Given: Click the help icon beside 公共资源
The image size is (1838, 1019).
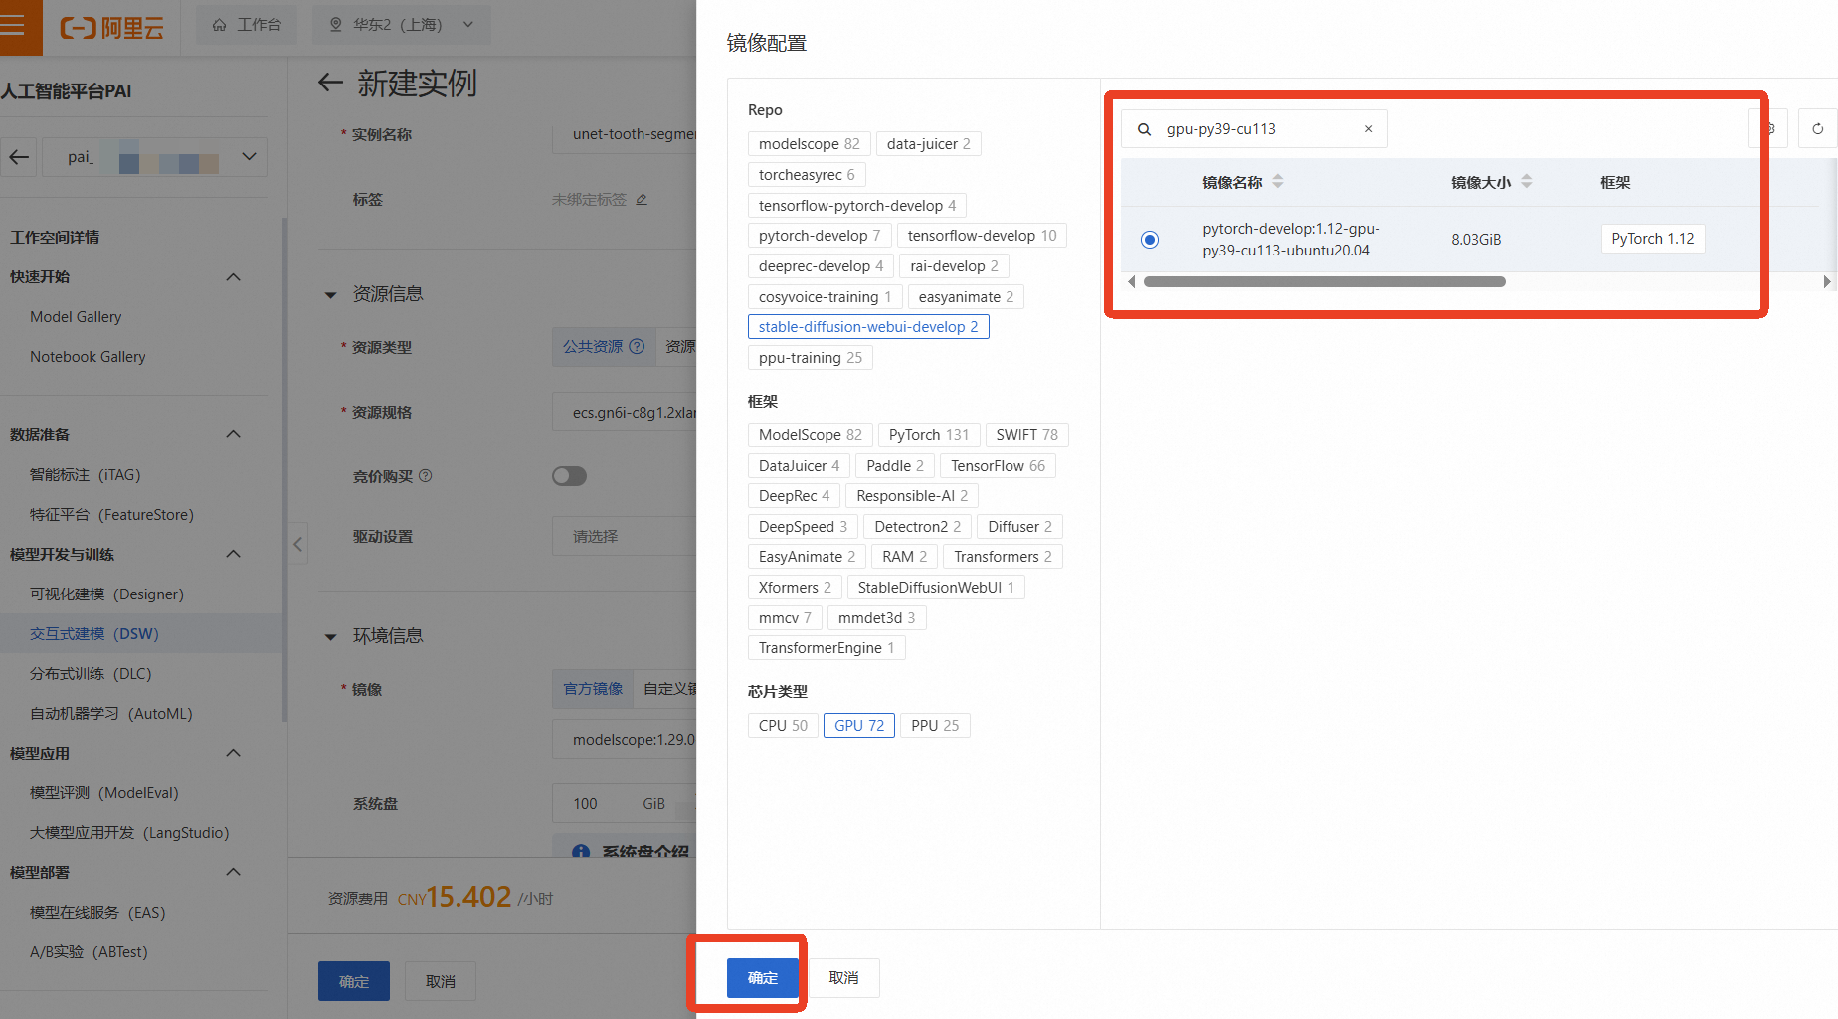Looking at the screenshot, I should point(637,347).
